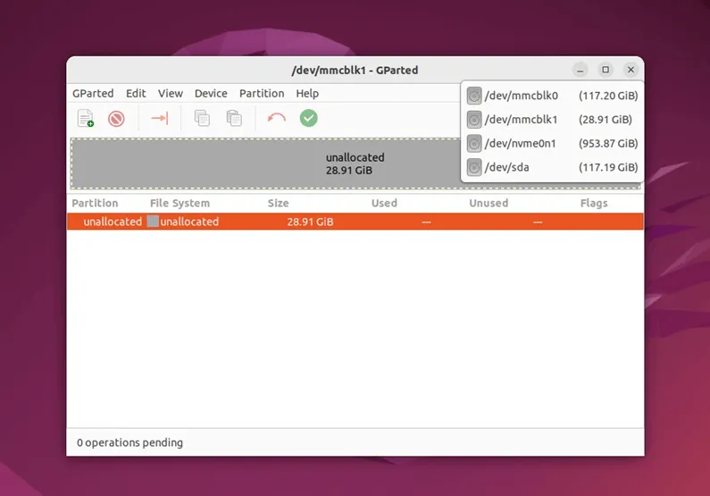Open the GParted menu
The width and height of the screenshot is (710, 496).
[x=93, y=93]
